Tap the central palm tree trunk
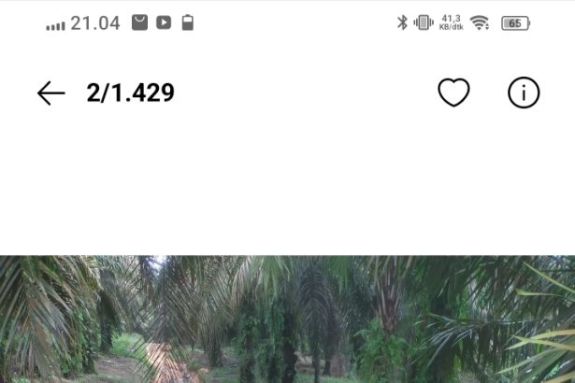The width and height of the screenshot is (575, 383). (290, 350)
